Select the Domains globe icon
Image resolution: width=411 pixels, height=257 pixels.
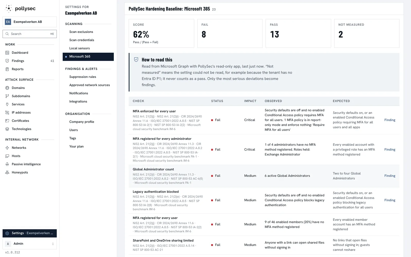coord(7,88)
